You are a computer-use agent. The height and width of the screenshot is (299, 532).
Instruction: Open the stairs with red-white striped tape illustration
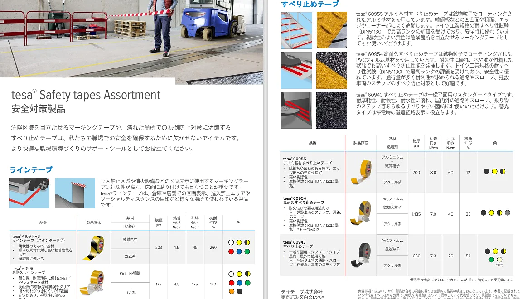75,193
